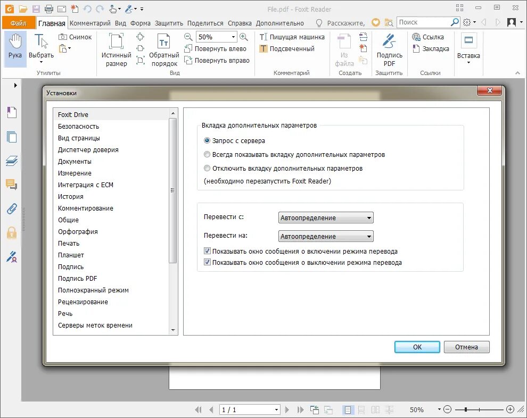Switch to the Комментарий tab
The height and width of the screenshot is (418, 527).
(90, 23)
